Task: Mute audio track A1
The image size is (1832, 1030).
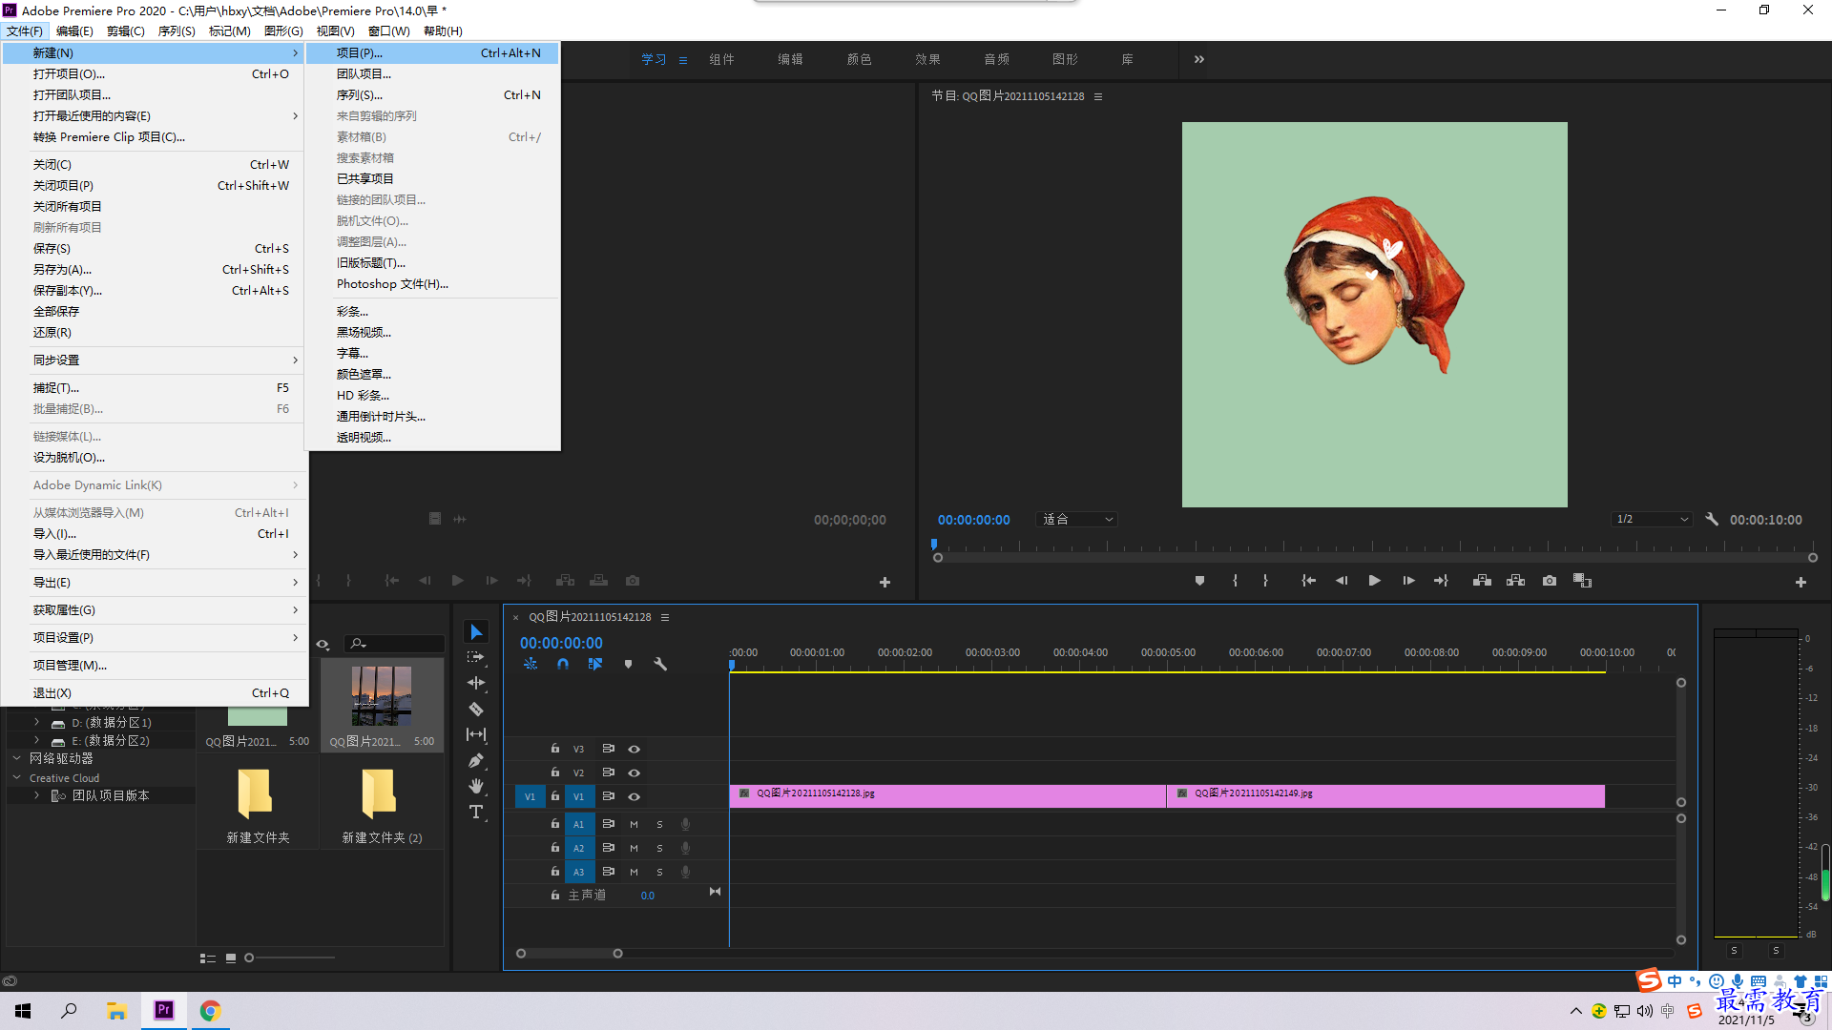Action: coord(634,824)
